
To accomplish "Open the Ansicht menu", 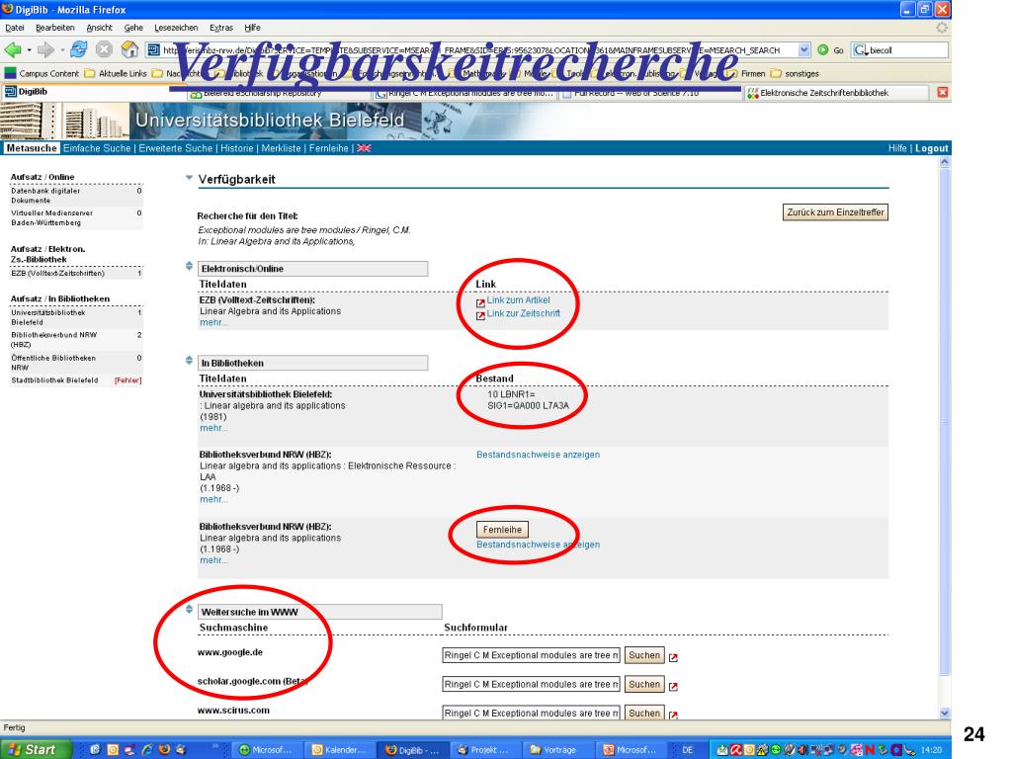I will pyautogui.click(x=100, y=28).
